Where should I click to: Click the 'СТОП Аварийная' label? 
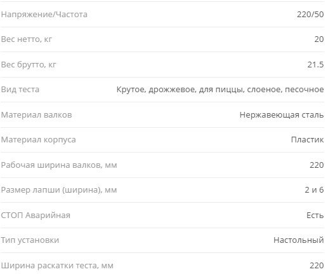36,216
